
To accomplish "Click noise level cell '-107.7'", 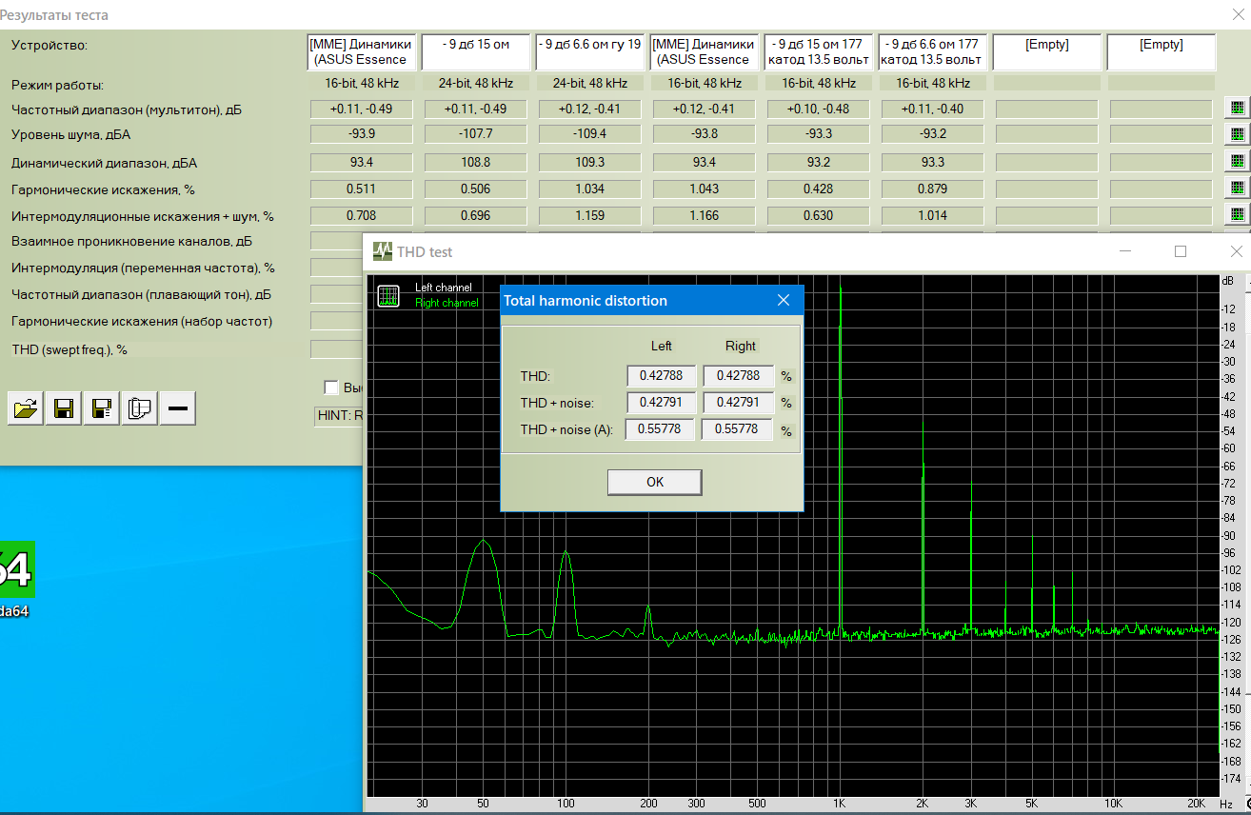I will tap(476, 135).
